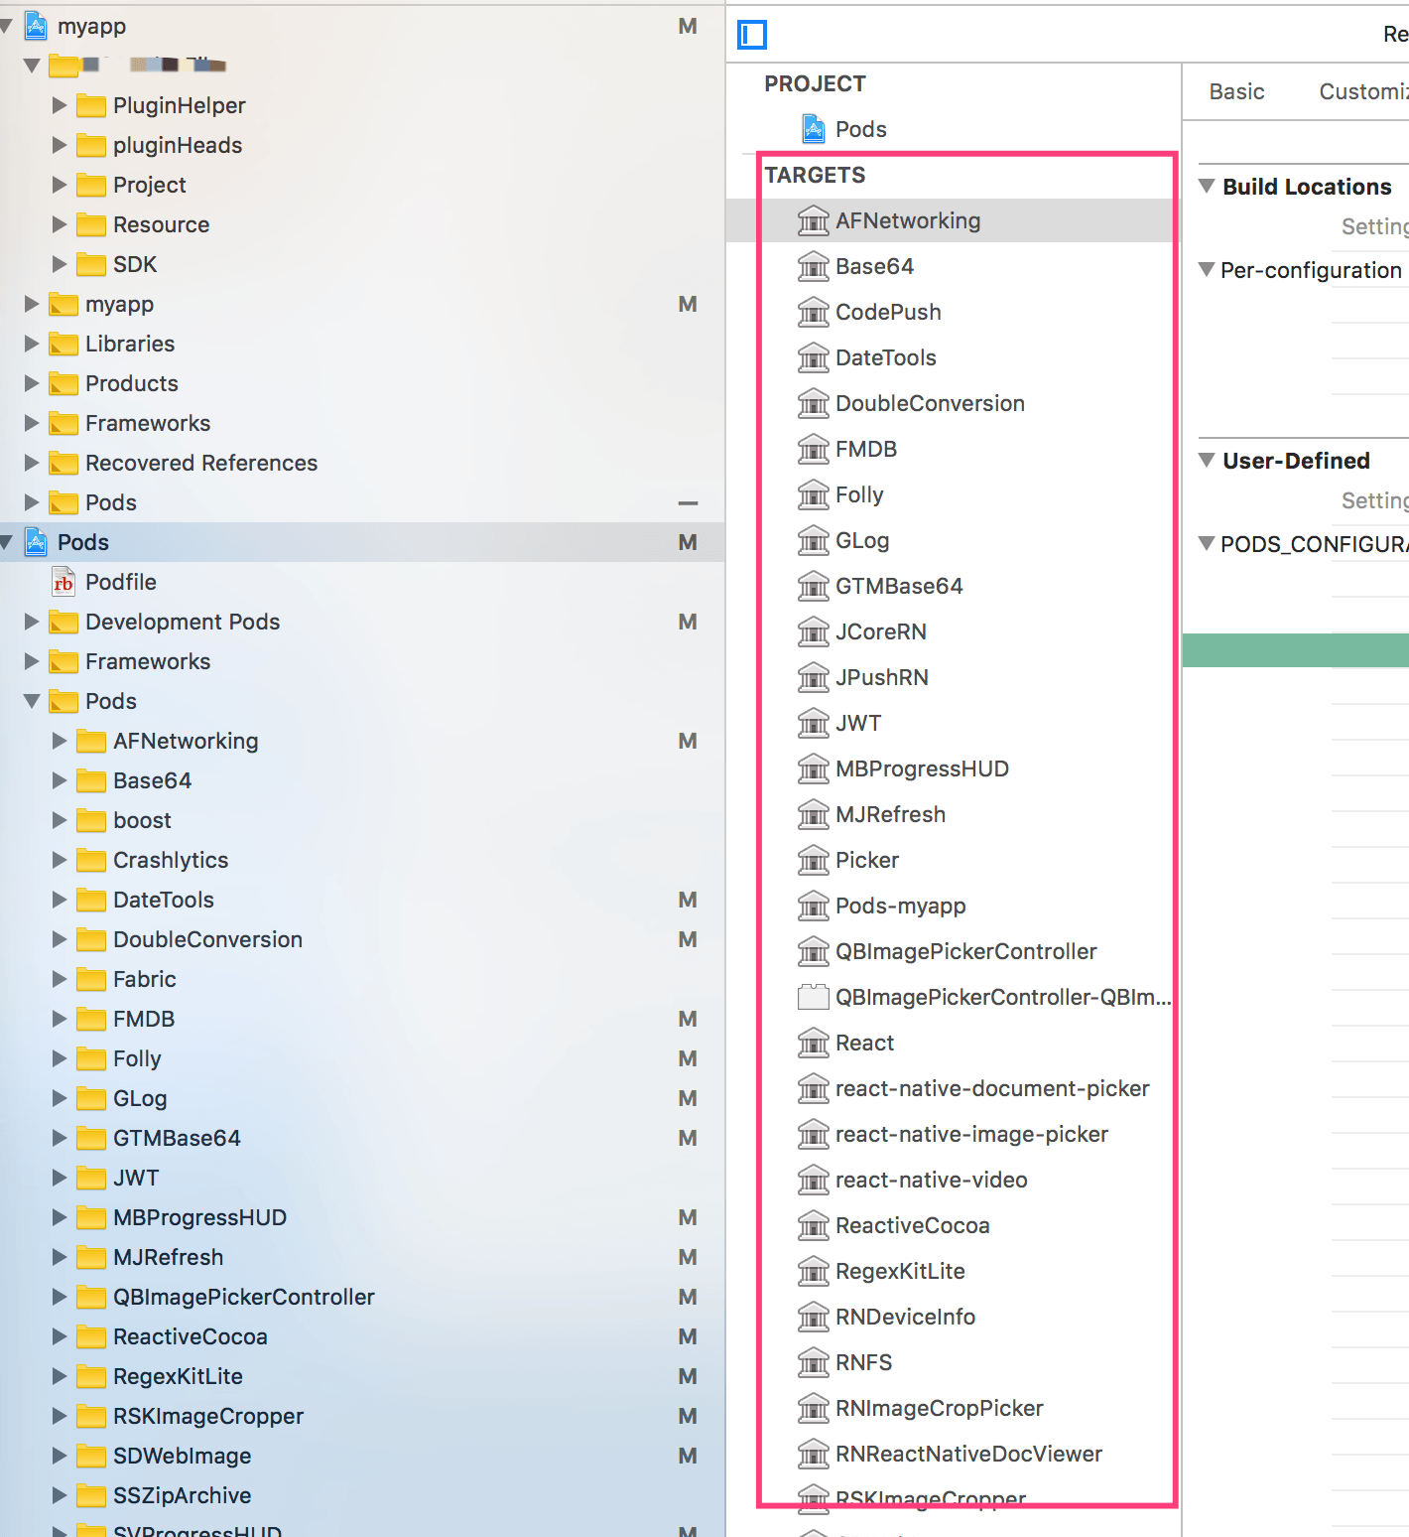Collapse the PODS_CONFIGURATION setting row
The image size is (1409, 1537).
(x=1207, y=544)
